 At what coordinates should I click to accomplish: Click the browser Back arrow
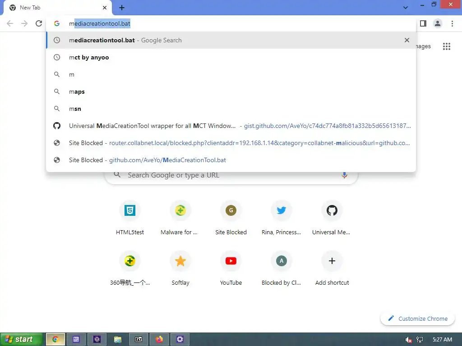[x=10, y=23]
